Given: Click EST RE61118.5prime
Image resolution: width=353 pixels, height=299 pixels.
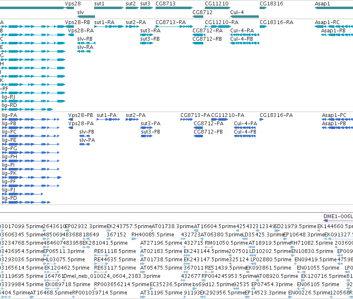Looking at the screenshot, I should 101,255.
